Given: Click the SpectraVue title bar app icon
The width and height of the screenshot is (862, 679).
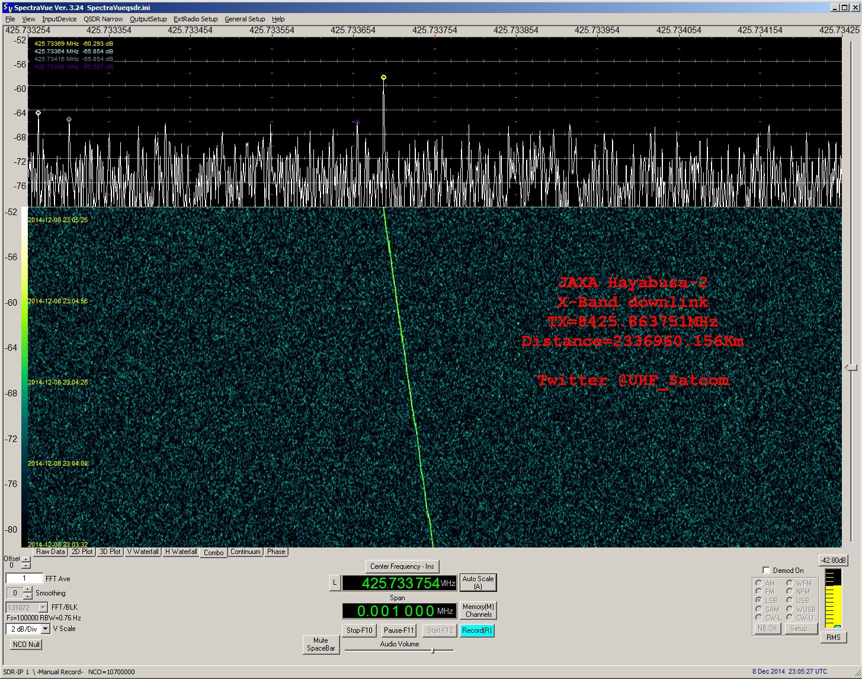Looking at the screenshot, I should click(7, 7).
